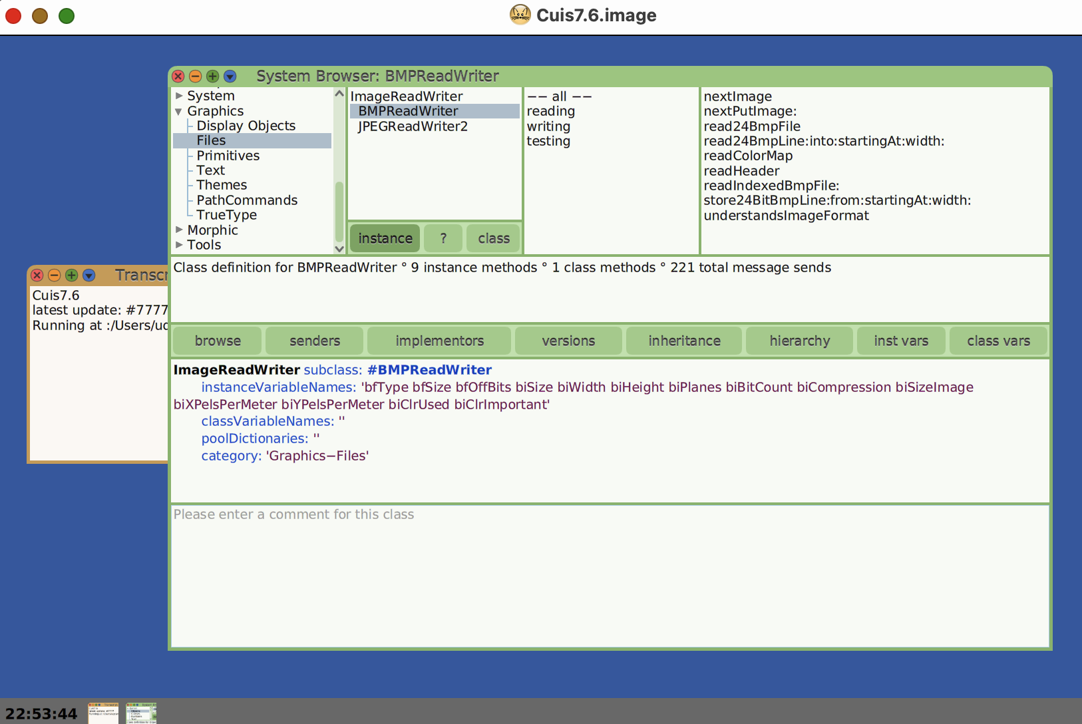Screen dimensions: 1082x724
Task: Click the senders button
Action: click(x=315, y=341)
